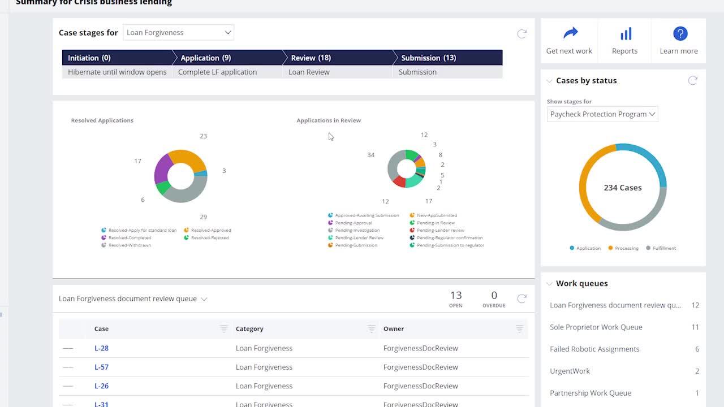
Task: Refresh the Cases by status widget
Action: [692, 81]
